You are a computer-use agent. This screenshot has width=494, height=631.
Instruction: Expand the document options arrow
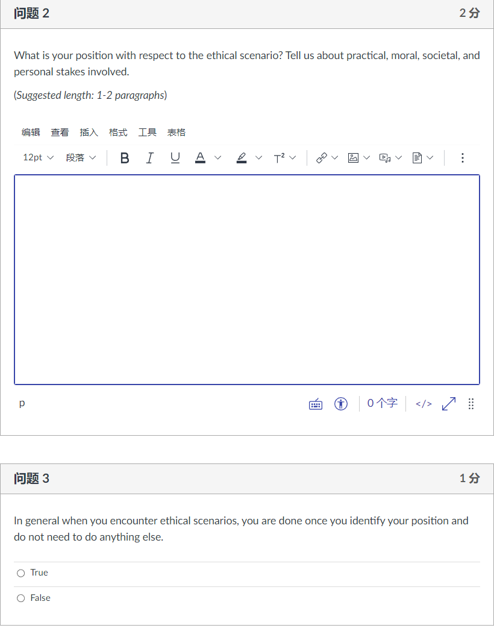430,158
